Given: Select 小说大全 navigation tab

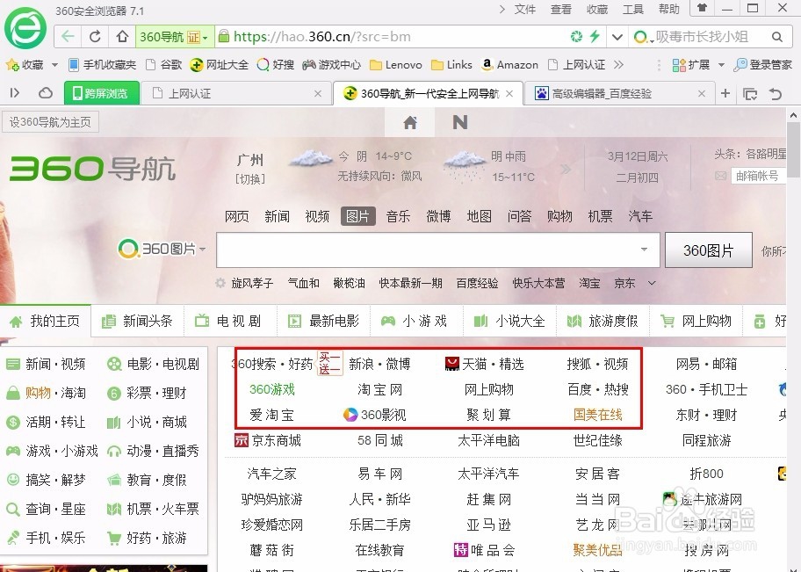Looking at the screenshot, I should tap(509, 321).
